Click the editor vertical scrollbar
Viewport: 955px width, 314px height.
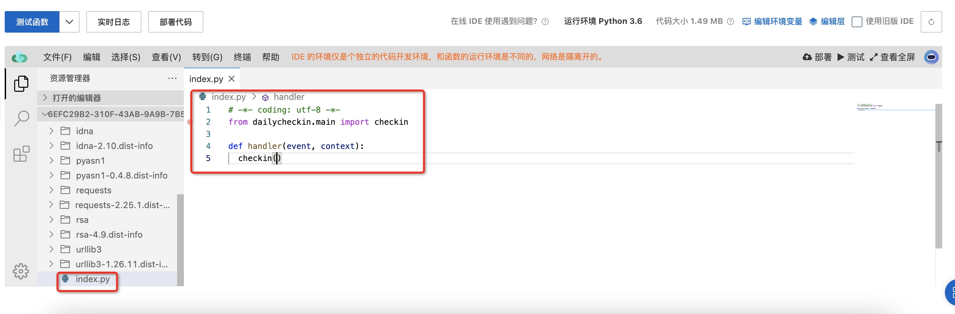coord(939,176)
